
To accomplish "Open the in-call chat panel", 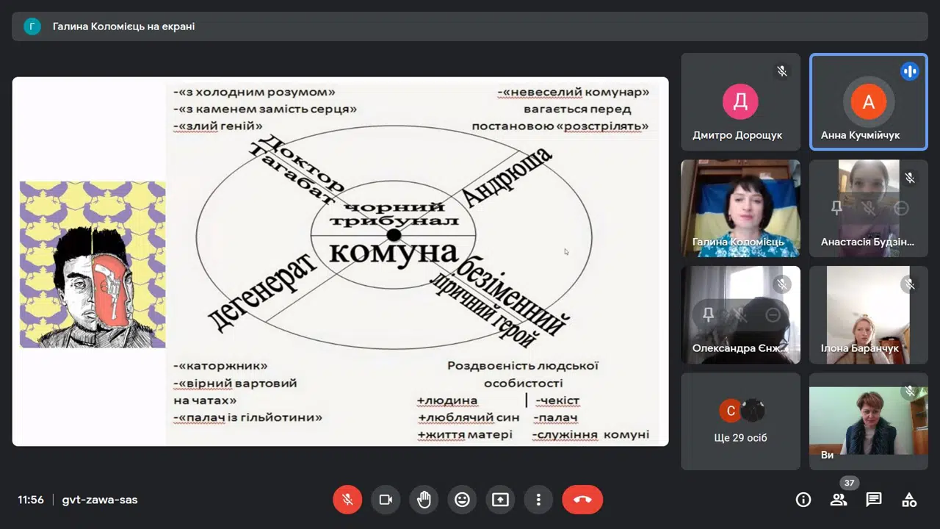I will click(x=874, y=500).
